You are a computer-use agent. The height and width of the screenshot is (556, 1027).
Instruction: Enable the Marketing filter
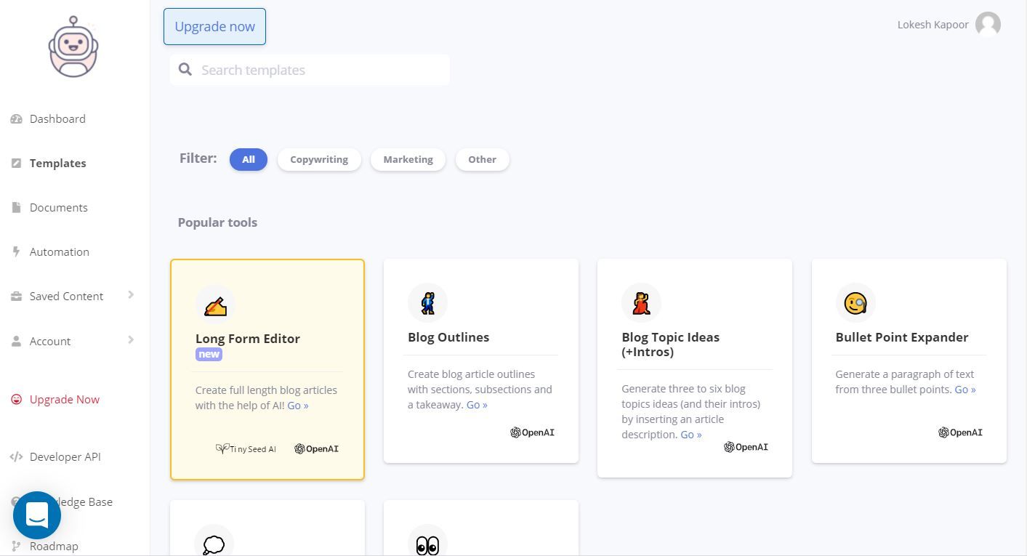(408, 159)
